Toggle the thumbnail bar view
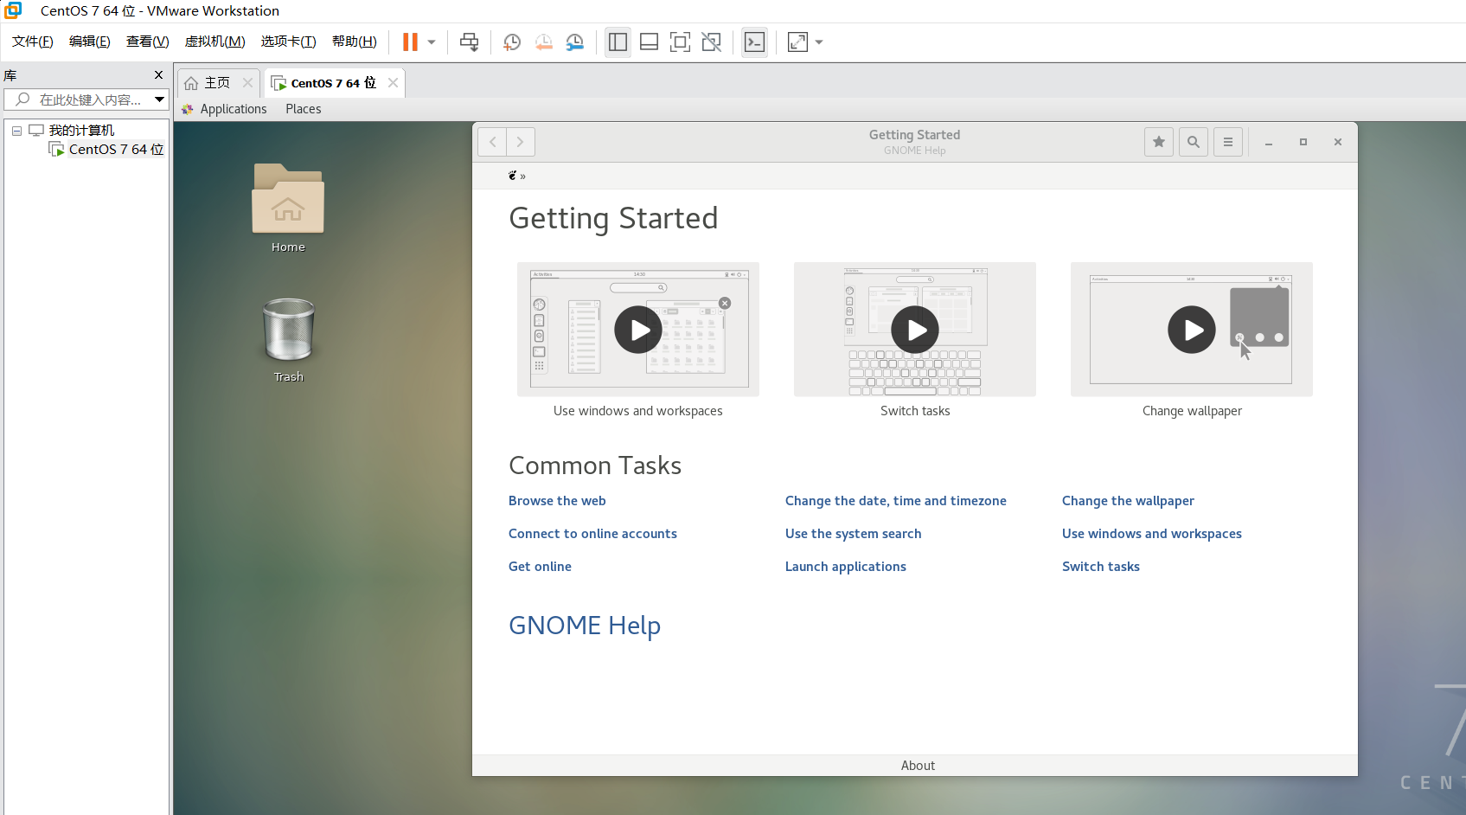The width and height of the screenshot is (1466, 815). [x=649, y=42]
